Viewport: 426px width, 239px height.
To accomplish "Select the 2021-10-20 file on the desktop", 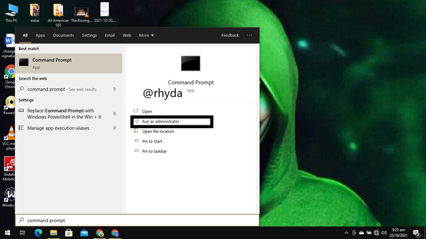I will (105, 12).
